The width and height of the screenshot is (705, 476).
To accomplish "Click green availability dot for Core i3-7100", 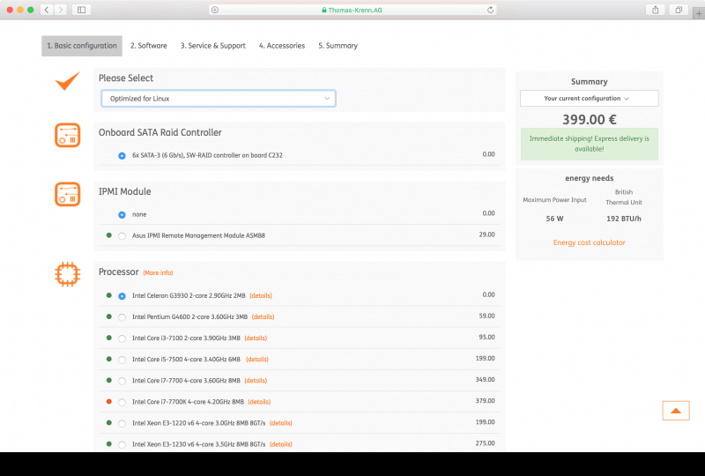I will (x=108, y=338).
